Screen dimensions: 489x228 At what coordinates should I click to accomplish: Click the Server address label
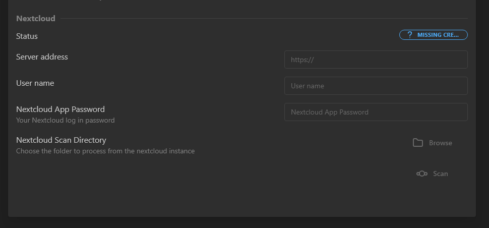[42, 57]
